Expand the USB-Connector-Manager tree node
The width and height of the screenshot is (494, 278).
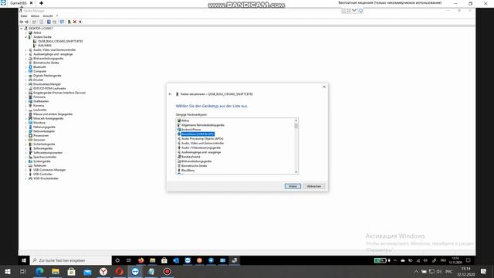point(25,170)
